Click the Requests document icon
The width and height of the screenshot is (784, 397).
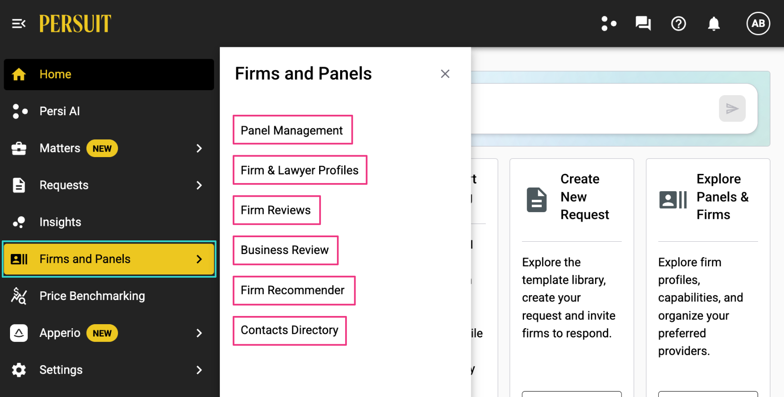coord(19,185)
